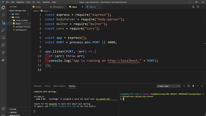Open the bash terminal selector dropdown
Viewport: 206px width, 116px height.
pyautogui.click(x=168, y=86)
